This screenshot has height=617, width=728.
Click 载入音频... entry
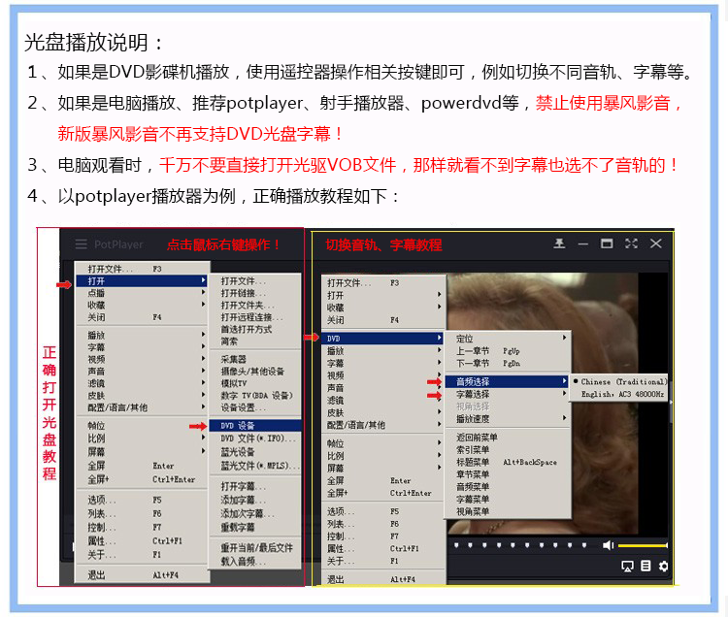click(255, 562)
